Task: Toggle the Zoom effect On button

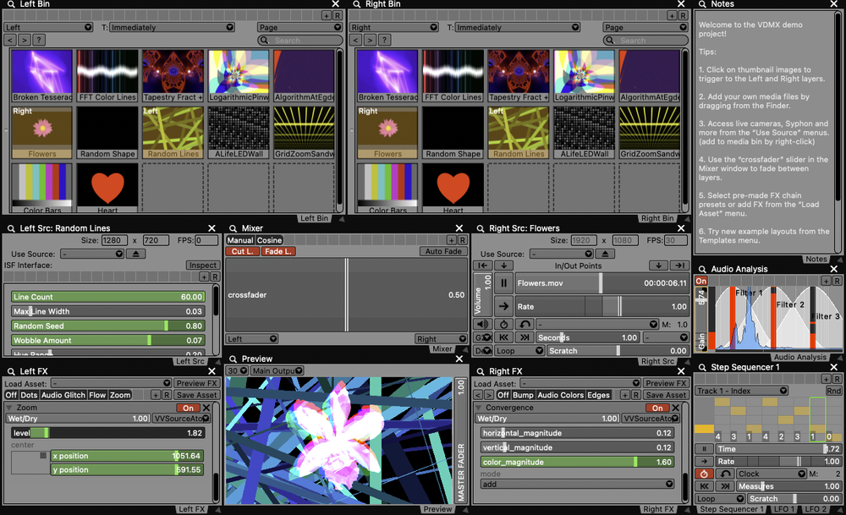Action: 189,408
